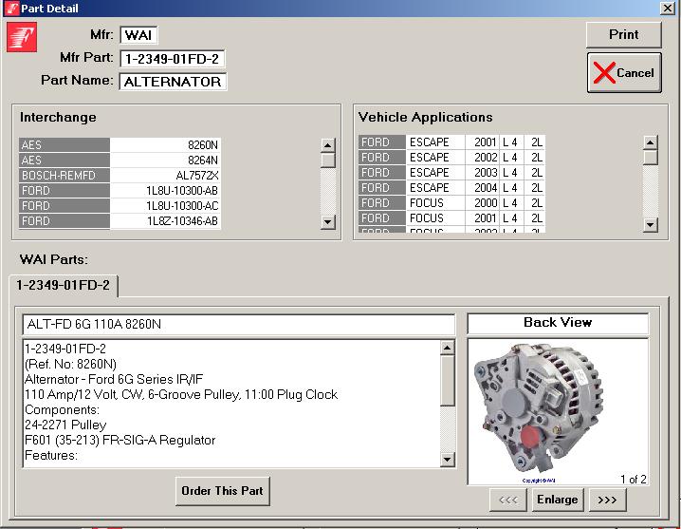Click the Mfr field showing WAI
The image size is (681, 529).
point(138,35)
